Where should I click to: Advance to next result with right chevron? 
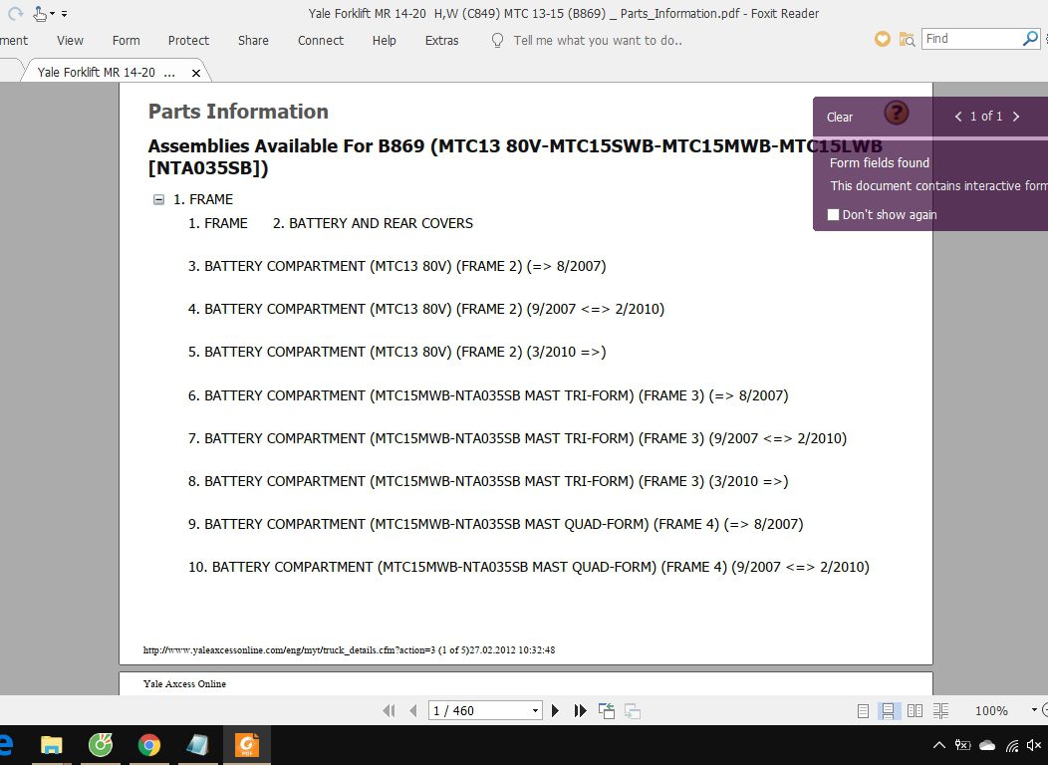pos(1016,116)
